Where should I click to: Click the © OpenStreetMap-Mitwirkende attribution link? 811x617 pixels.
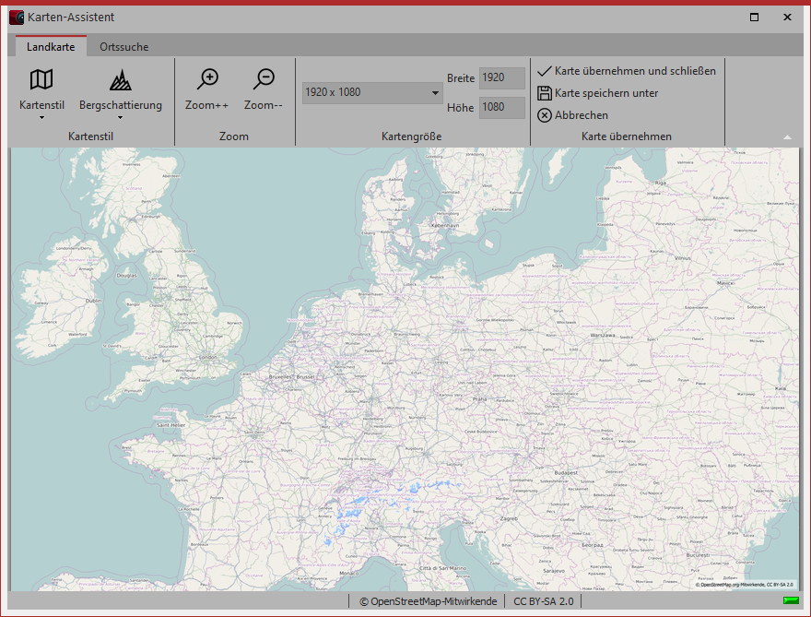click(x=425, y=600)
